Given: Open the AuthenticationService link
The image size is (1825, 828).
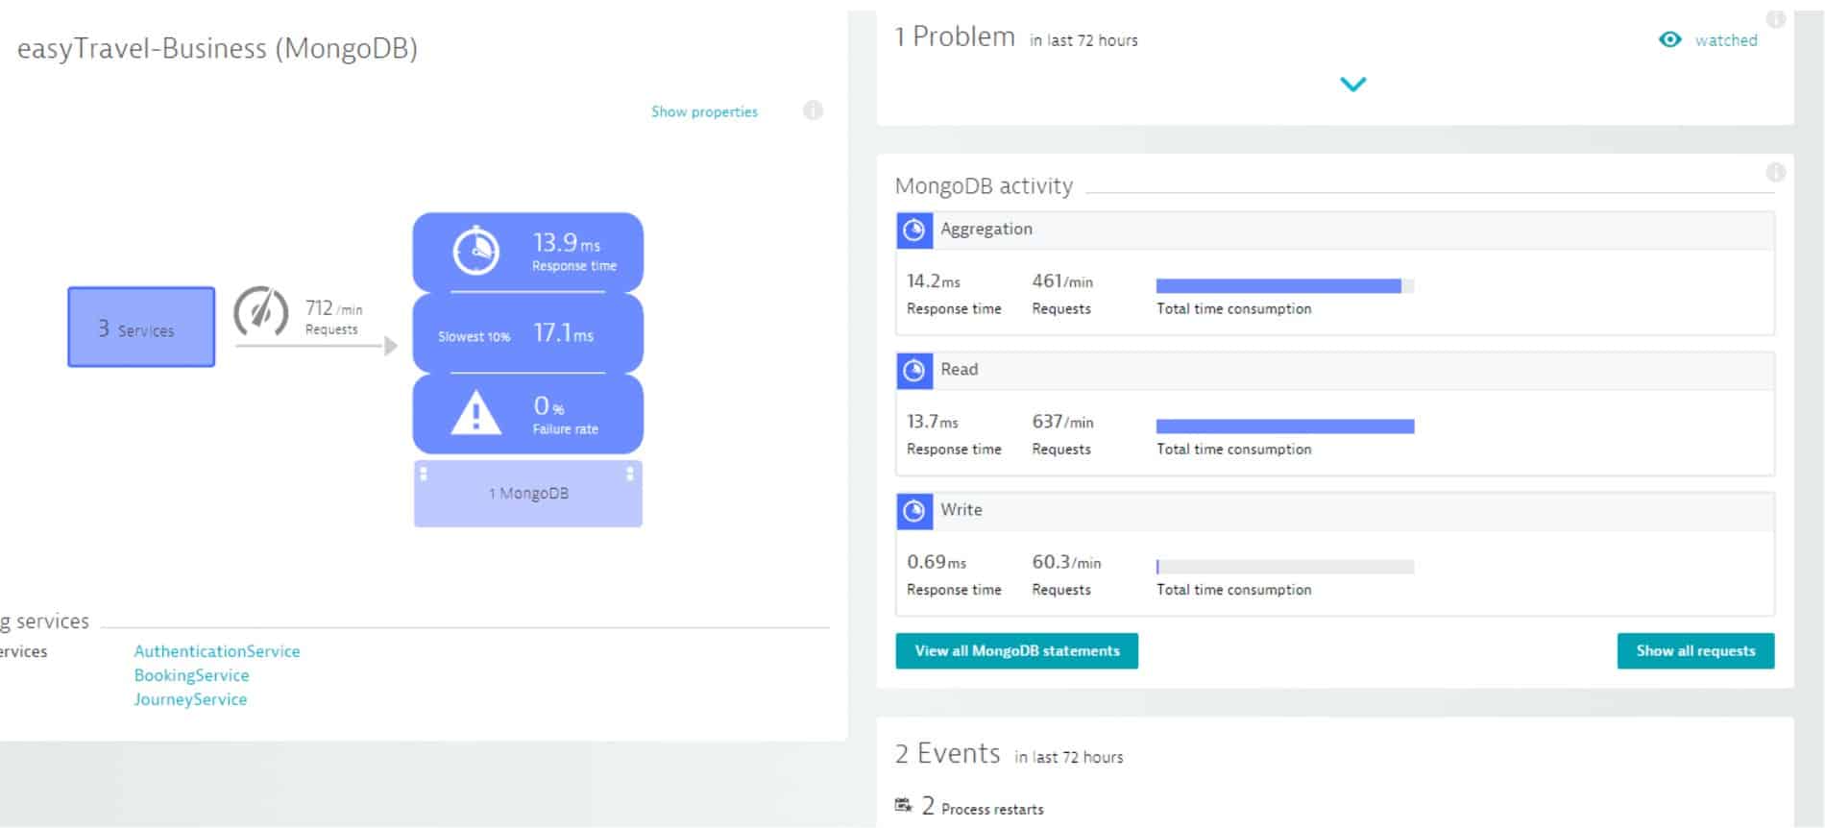Looking at the screenshot, I should coord(217,651).
